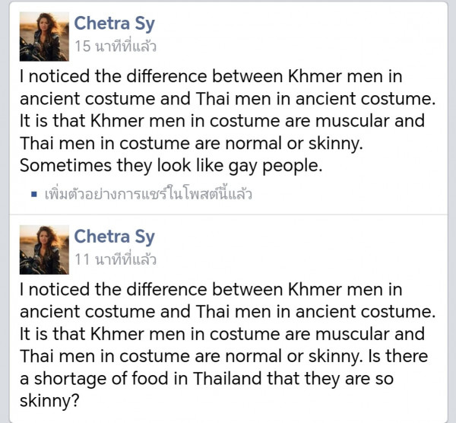Screen dimensions: 456x423
Task: Click "It is that Khmer men" line in top post
Action: (99, 121)
